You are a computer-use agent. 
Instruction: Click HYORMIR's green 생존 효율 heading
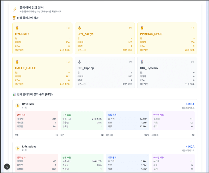(x=67, y=115)
